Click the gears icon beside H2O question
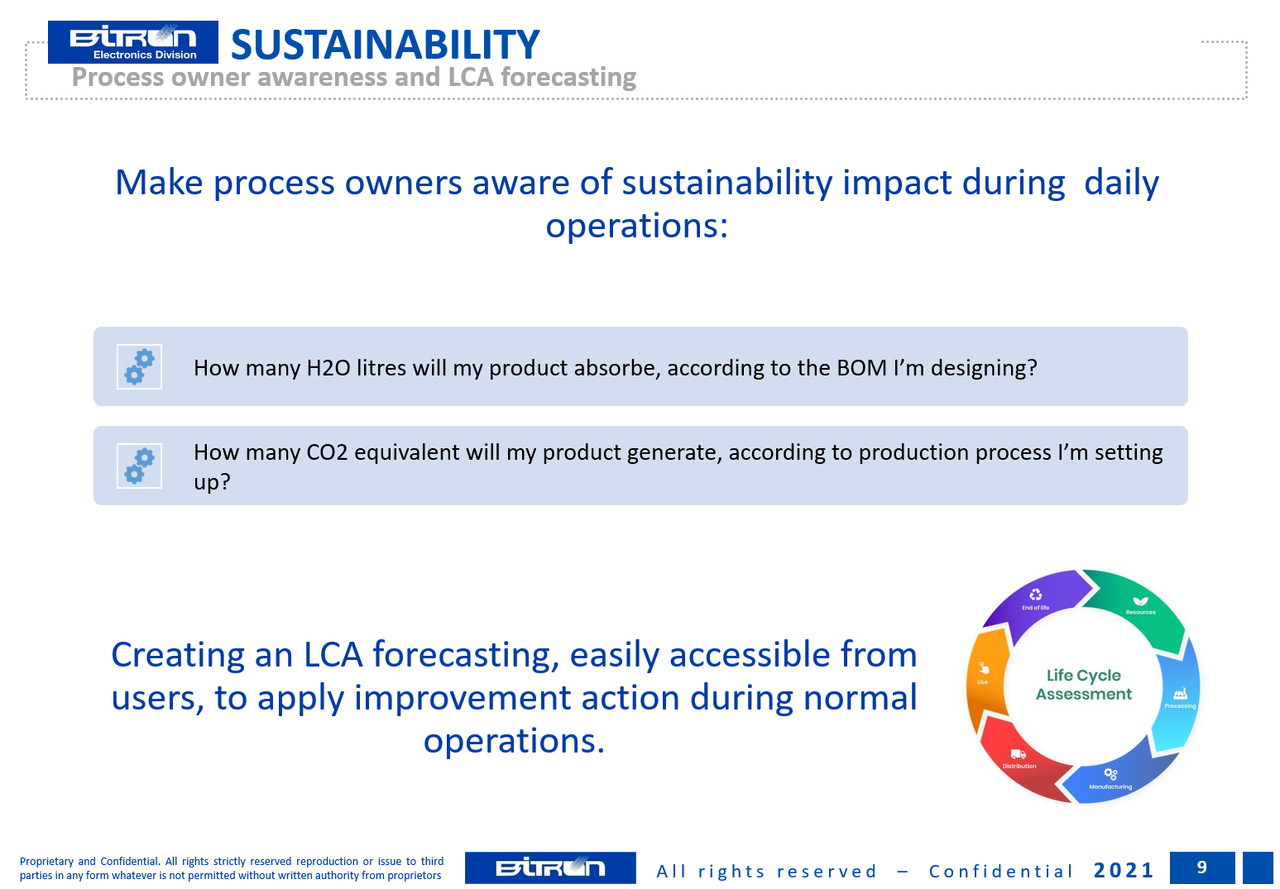 point(139,366)
